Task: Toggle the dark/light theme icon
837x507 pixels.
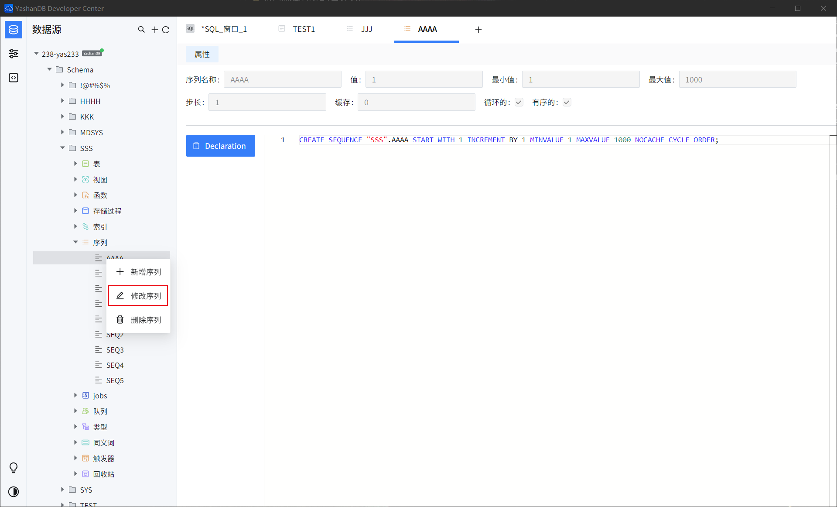Action: (x=14, y=492)
